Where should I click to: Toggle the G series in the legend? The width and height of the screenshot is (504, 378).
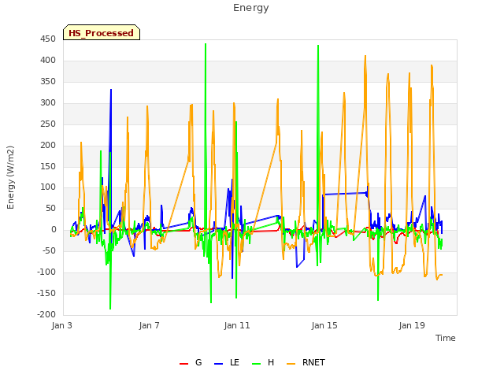pos(191,362)
